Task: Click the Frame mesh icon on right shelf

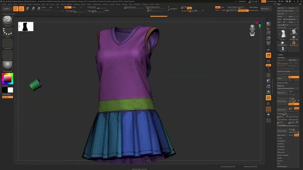Action: (268, 75)
